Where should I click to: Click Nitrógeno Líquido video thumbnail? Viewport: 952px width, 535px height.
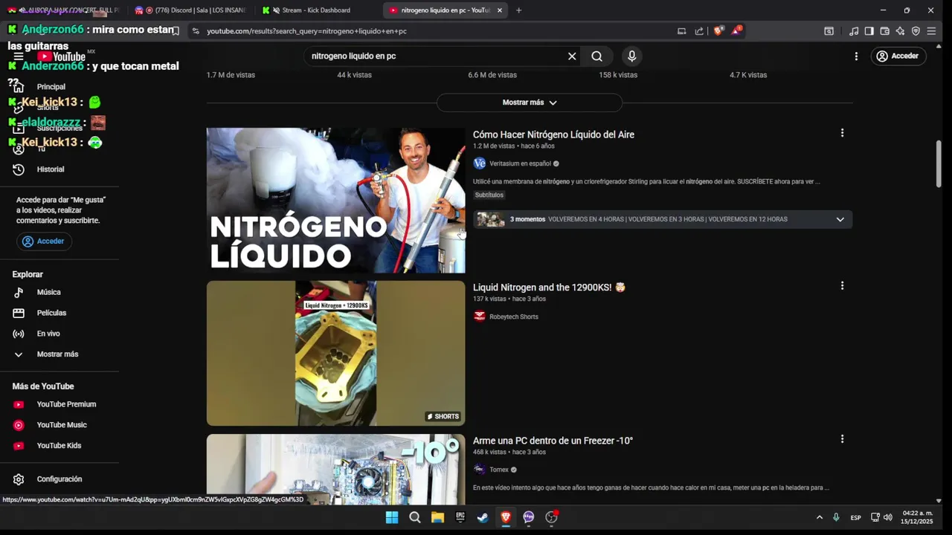point(335,201)
